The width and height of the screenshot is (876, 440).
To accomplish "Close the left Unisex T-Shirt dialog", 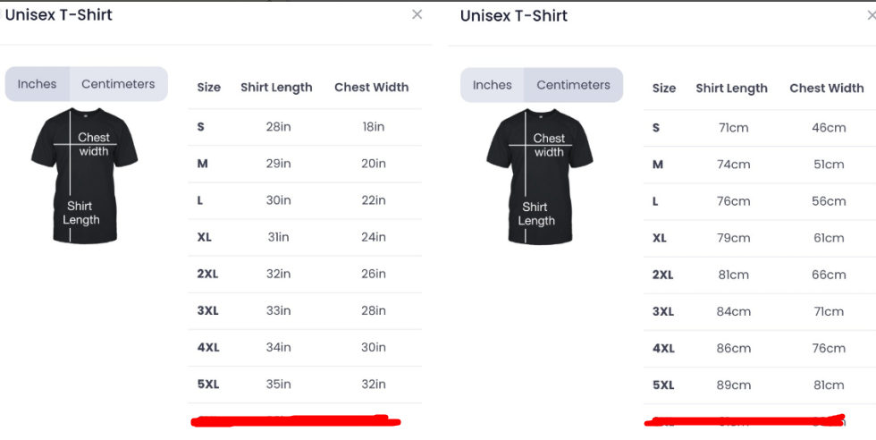I will pyautogui.click(x=417, y=14).
